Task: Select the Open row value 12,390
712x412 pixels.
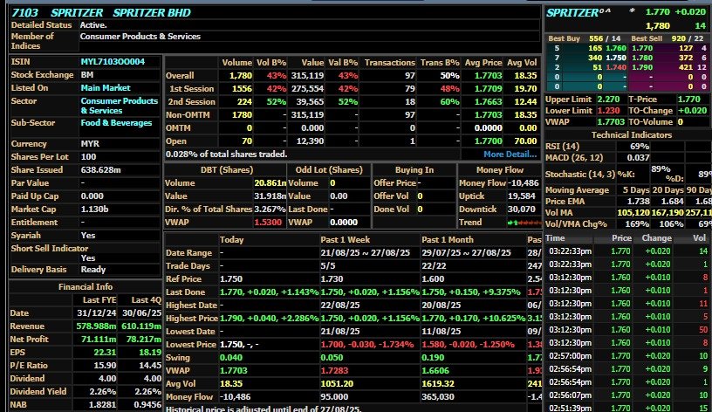Action: tap(310, 141)
